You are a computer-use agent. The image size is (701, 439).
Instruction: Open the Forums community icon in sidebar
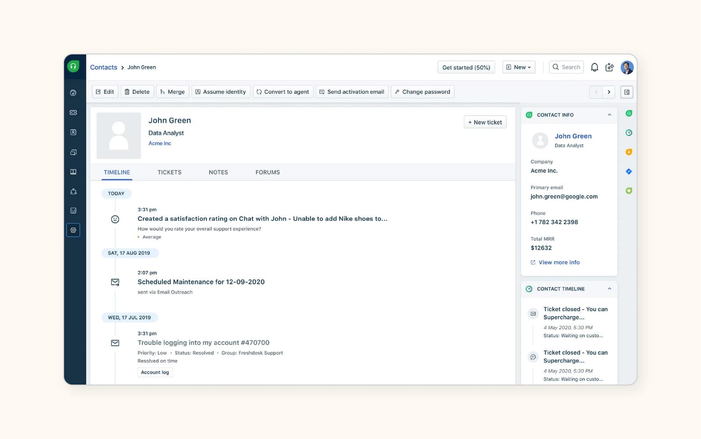click(73, 191)
